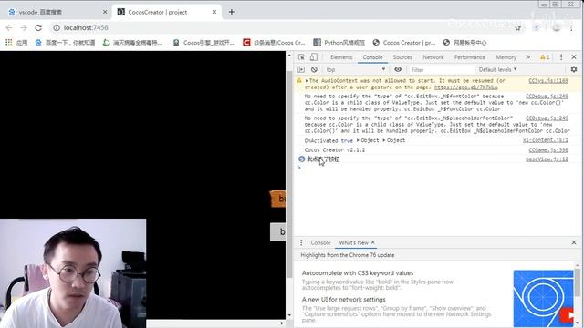Image resolution: width=584 pixels, height=328 pixels.
Task: Open the CCDebug.js source link of fontColor message
Action: point(547,97)
